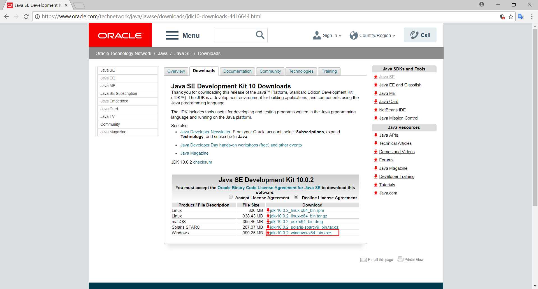Switch to the Technologies tab
The image size is (538, 289).
coord(301,71)
